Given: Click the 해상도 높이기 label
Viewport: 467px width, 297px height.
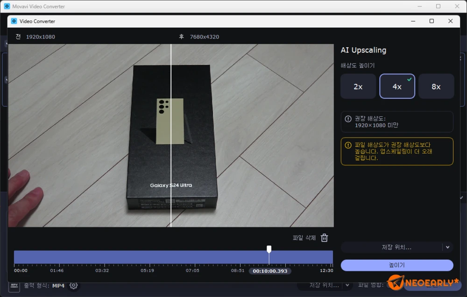Looking at the screenshot, I should pyautogui.click(x=357, y=65).
